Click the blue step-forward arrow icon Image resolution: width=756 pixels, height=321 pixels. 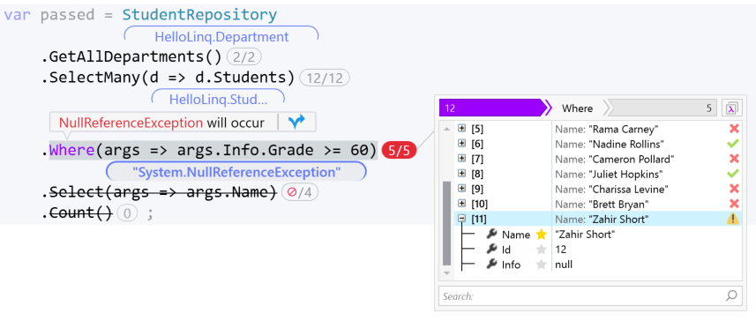pos(296,123)
